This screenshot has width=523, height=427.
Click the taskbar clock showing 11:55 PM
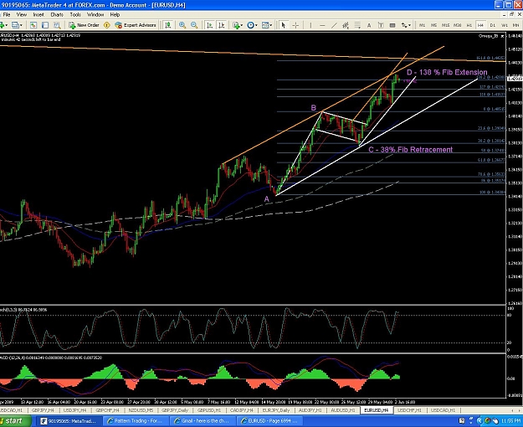point(513,421)
